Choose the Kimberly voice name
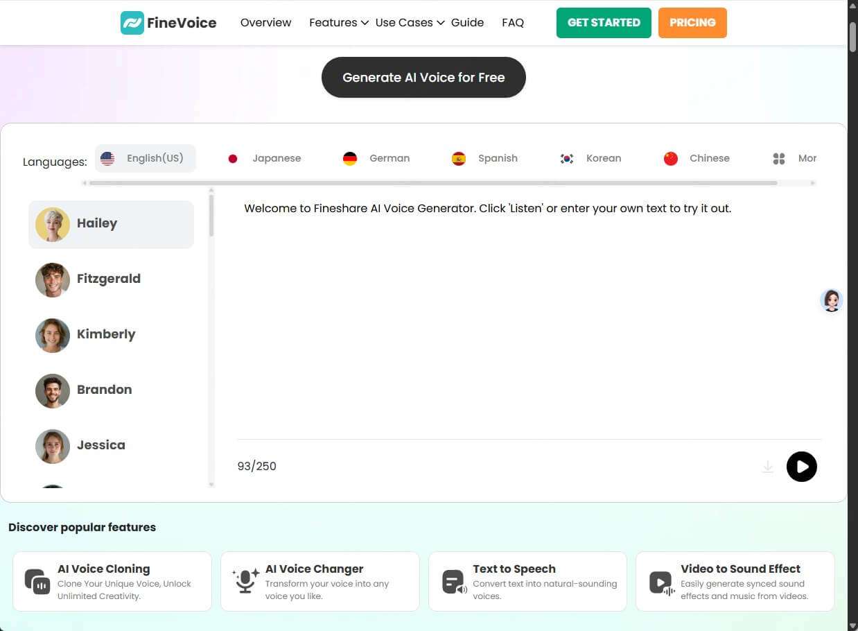The width and height of the screenshot is (858, 631). 106,334
